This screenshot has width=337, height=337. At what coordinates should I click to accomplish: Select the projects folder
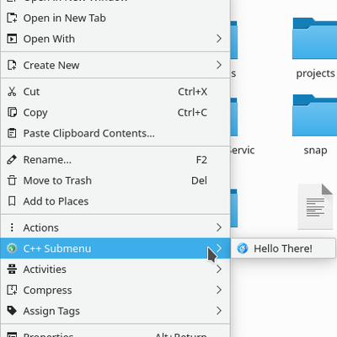[315, 48]
